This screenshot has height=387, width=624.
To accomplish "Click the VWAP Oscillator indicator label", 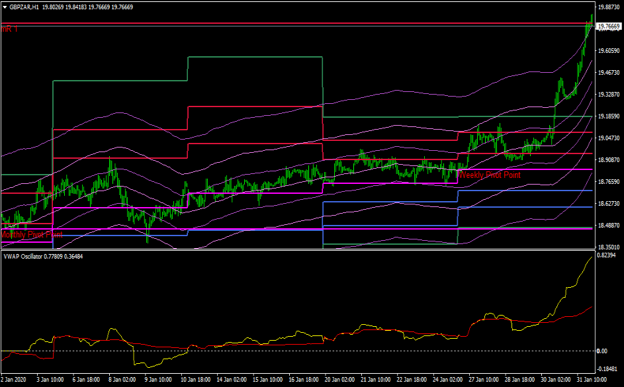I will 27,256.
